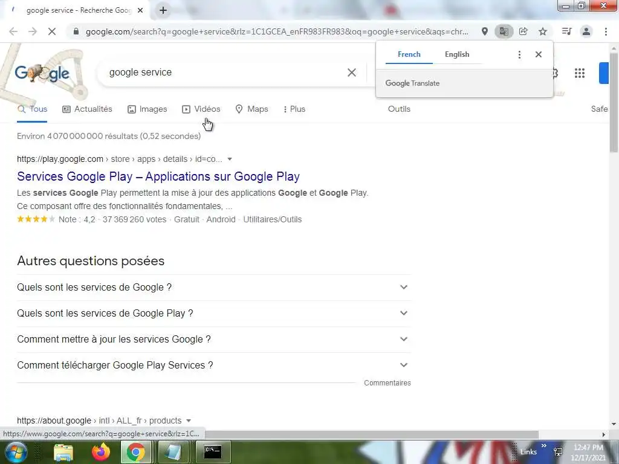Open dropdown next to play.google.com URL
619x464 pixels.
click(230, 159)
